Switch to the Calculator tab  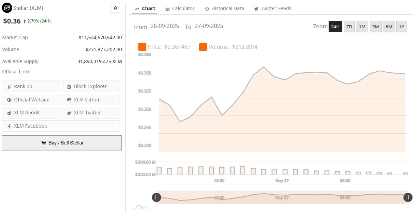tap(180, 8)
